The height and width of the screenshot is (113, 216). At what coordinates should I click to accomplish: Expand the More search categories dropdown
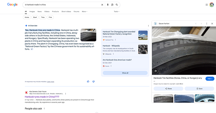tap(85, 12)
